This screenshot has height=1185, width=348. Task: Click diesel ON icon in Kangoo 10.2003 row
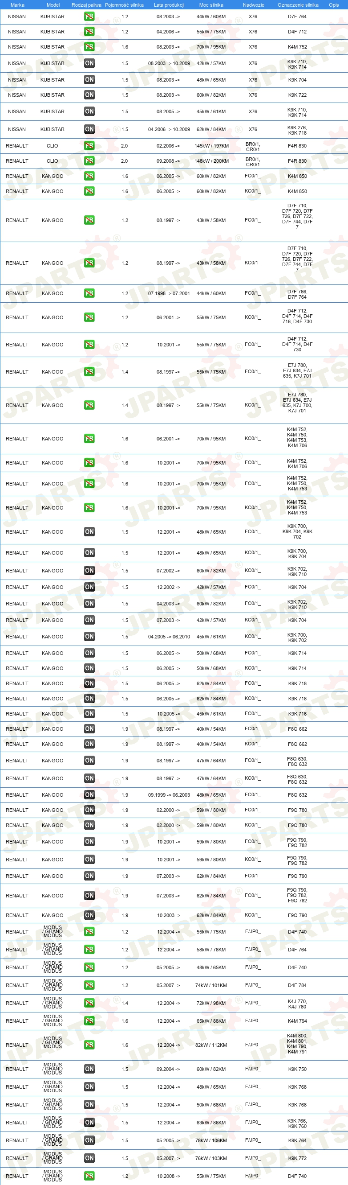[89, 915]
